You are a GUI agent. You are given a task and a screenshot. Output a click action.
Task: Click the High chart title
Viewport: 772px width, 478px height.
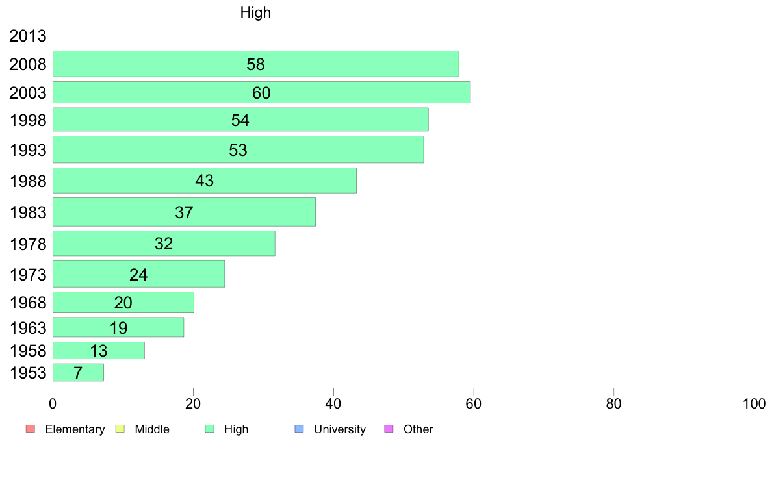pyautogui.click(x=255, y=12)
